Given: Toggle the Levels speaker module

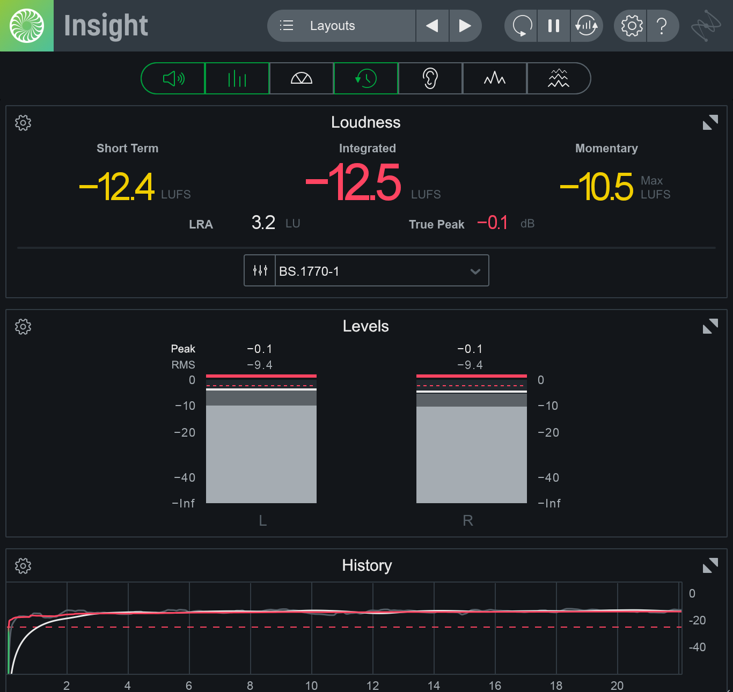Looking at the screenshot, I should tap(173, 78).
